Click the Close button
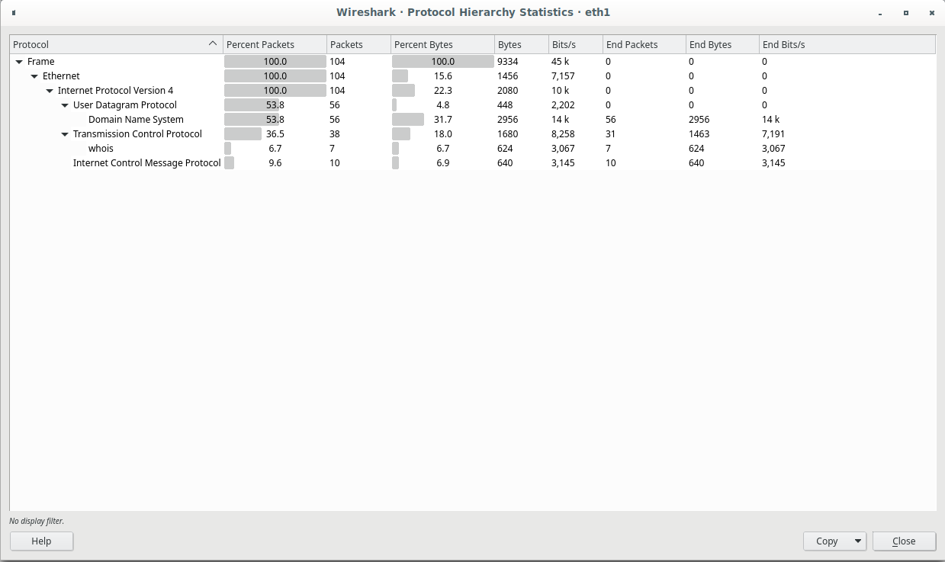Screen dimensions: 945x562 tap(904, 541)
